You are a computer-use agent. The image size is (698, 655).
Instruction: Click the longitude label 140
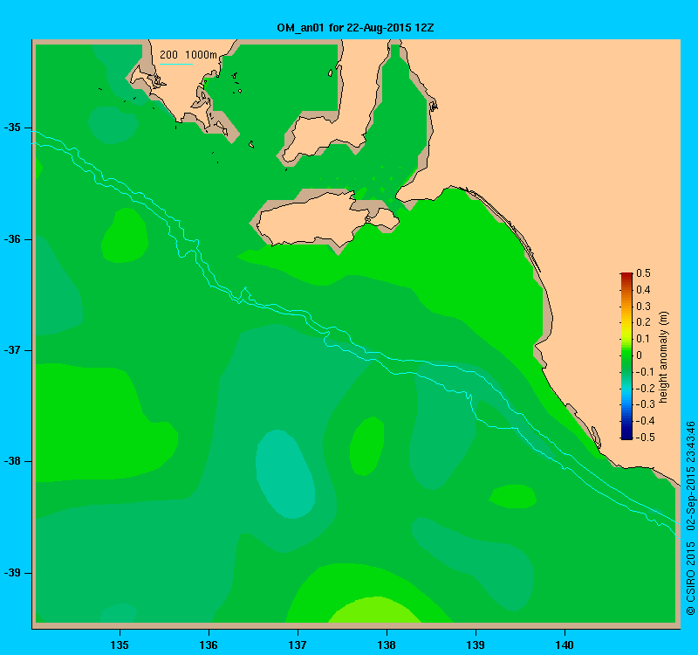(565, 645)
